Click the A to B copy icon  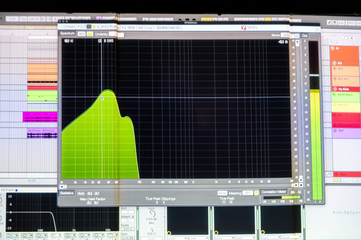104,27
